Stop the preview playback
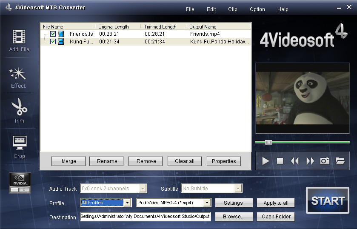The height and width of the screenshot is (229, 357). pyautogui.click(x=280, y=161)
